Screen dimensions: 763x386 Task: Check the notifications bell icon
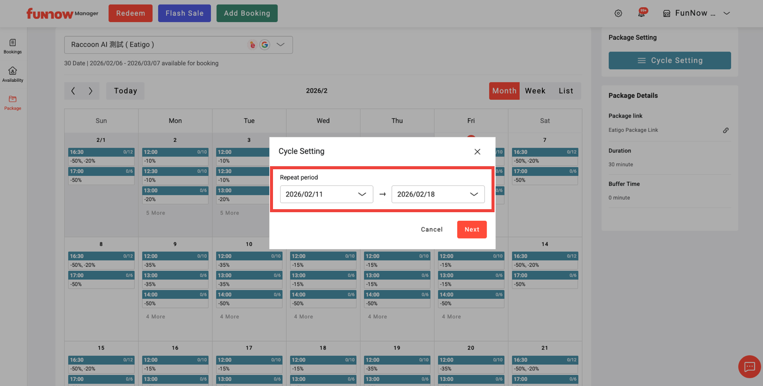(x=641, y=14)
